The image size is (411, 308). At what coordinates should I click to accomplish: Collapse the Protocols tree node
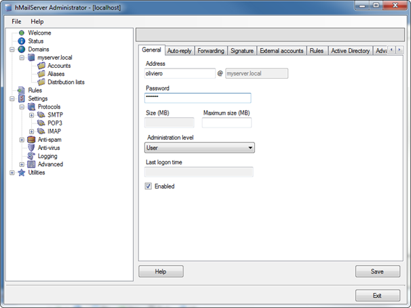click(22, 107)
